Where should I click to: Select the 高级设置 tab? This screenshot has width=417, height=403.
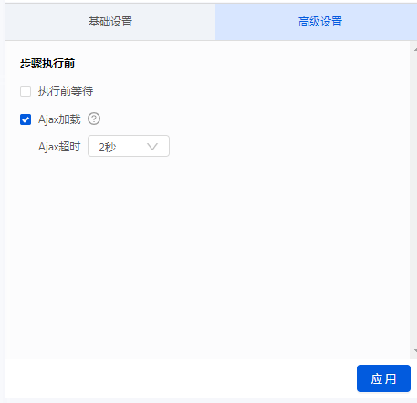point(317,22)
